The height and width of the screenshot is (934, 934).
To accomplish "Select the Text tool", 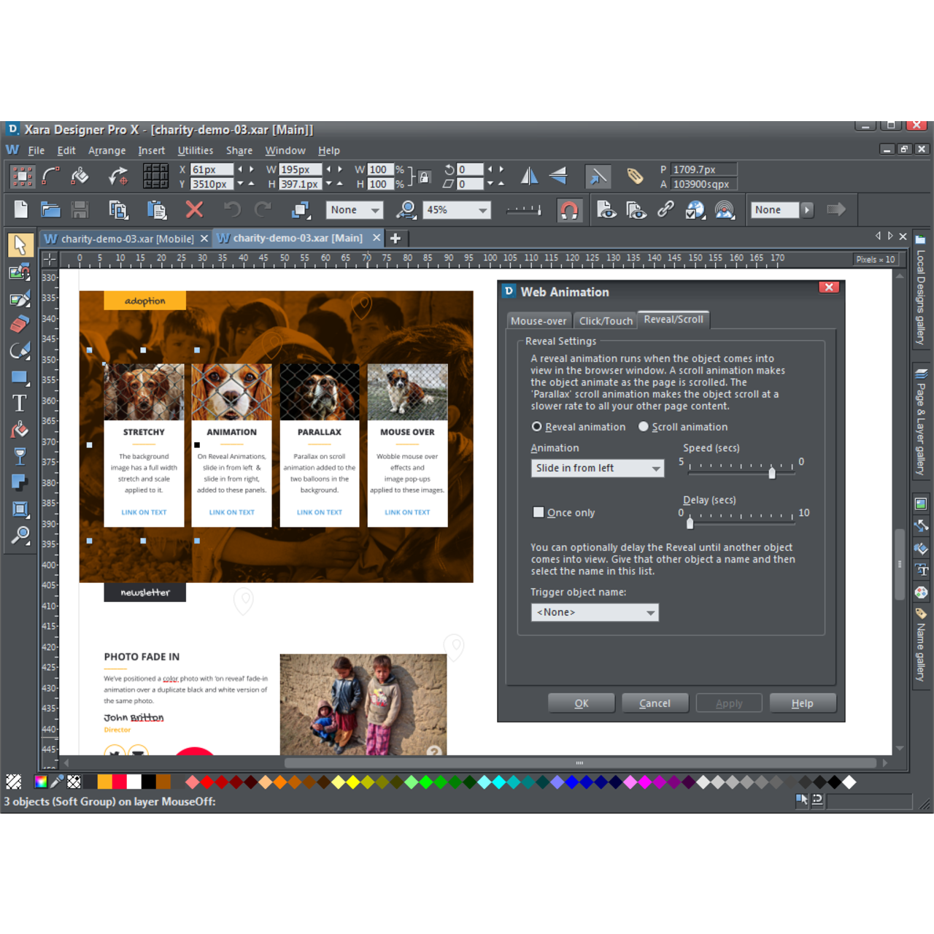I will click(x=20, y=403).
